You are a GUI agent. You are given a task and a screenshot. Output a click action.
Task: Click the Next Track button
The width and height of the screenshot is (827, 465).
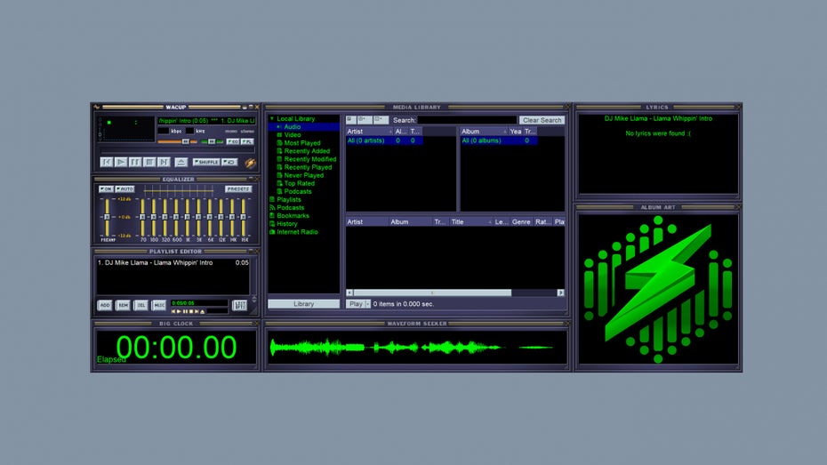tap(164, 163)
